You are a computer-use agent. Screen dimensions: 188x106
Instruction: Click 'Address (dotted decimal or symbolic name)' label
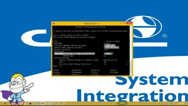click(79, 60)
